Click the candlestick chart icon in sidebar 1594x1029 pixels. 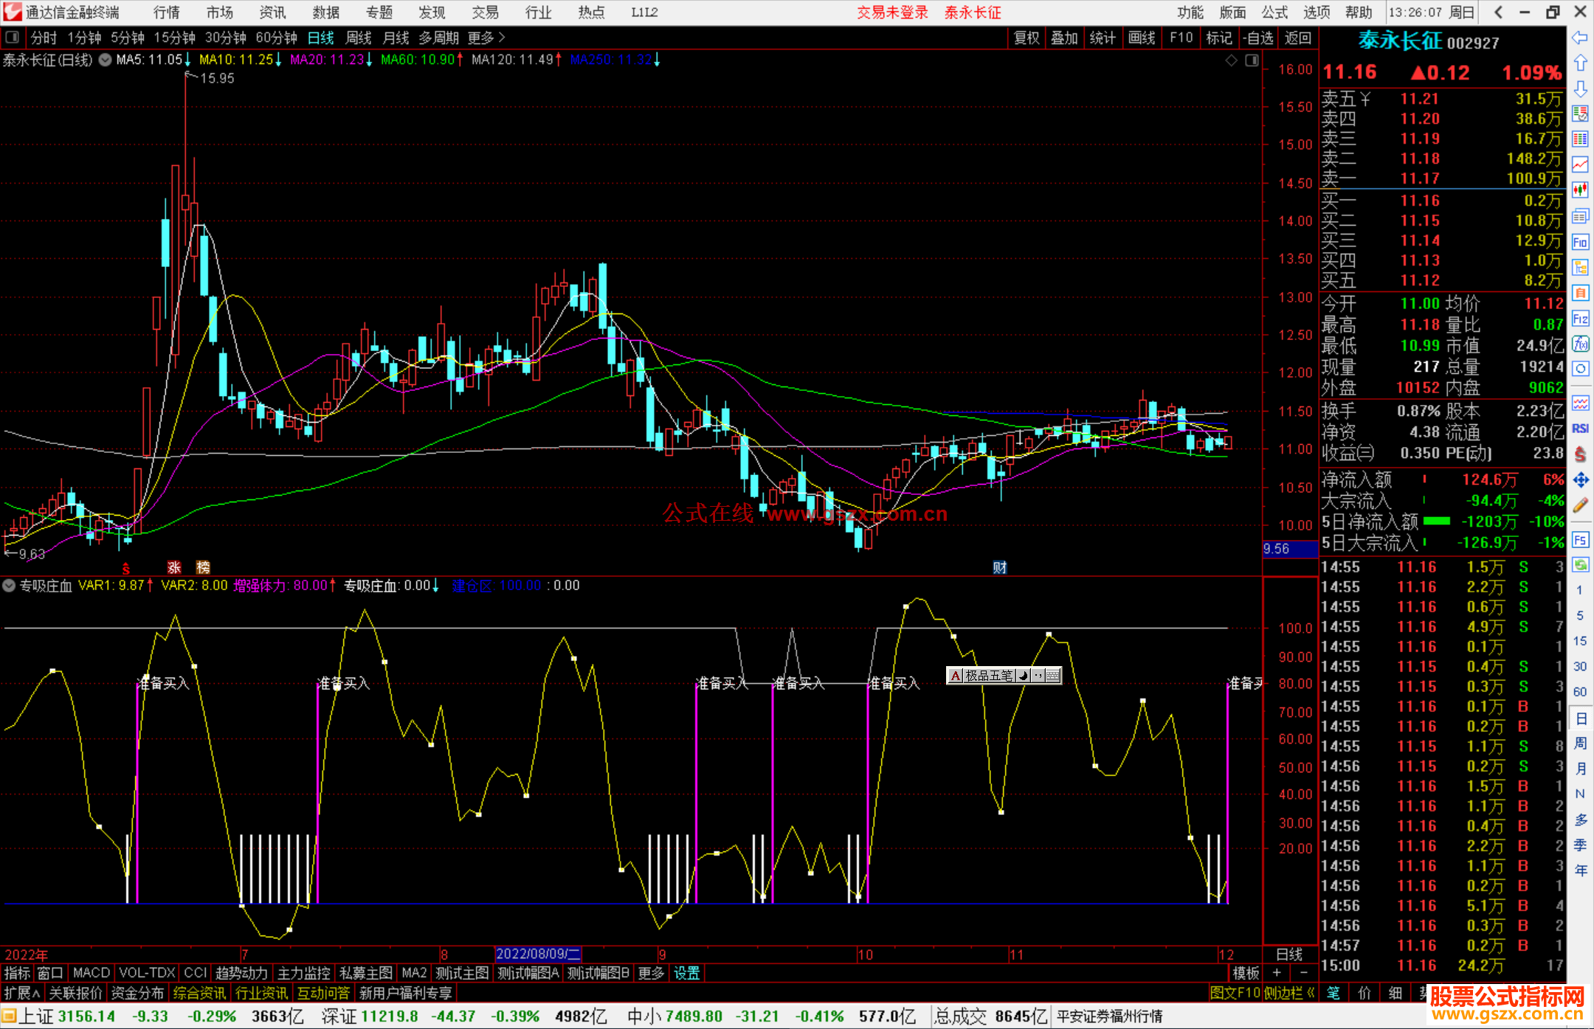tap(1580, 190)
